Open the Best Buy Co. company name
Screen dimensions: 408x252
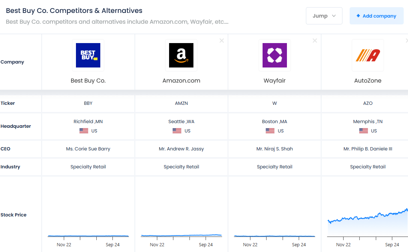click(88, 81)
